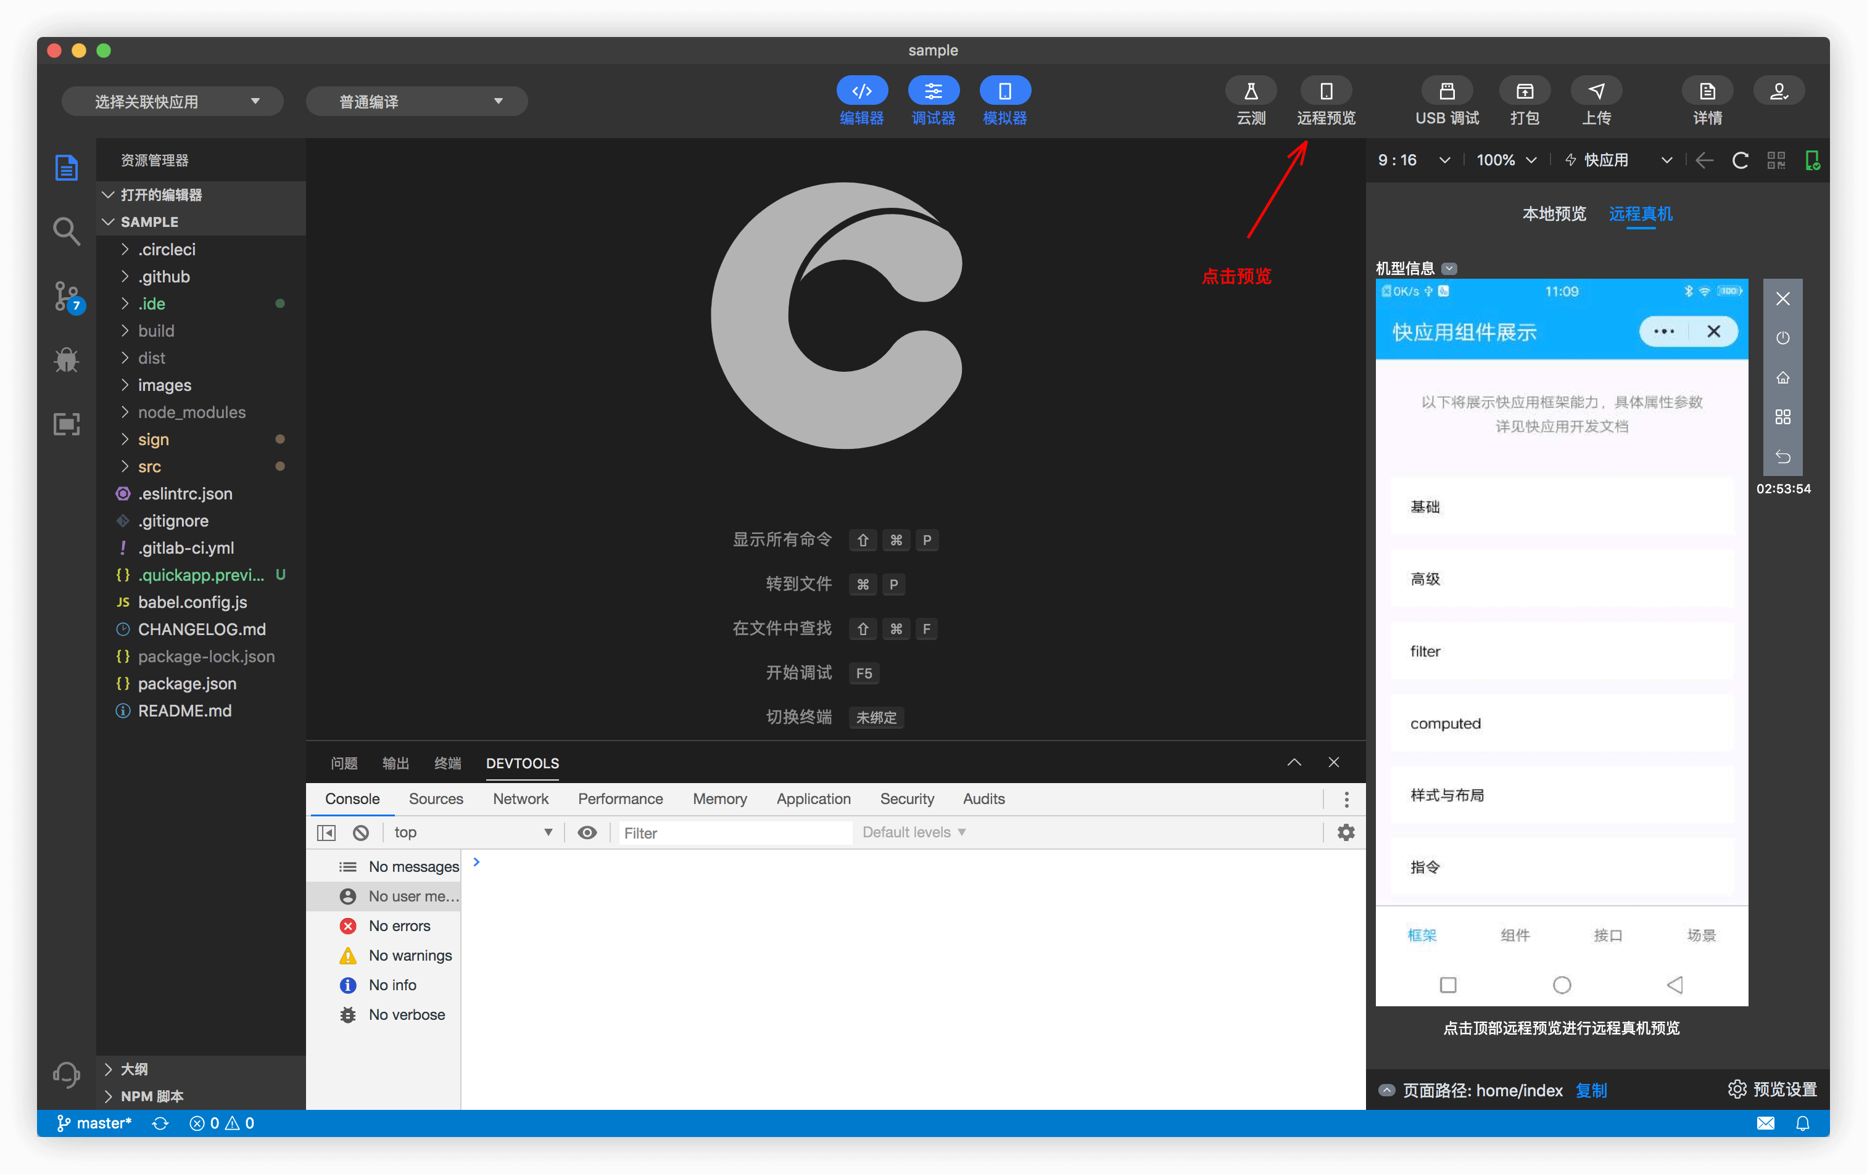
Task: Toggle live expression eye icon
Action: (587, 832)
